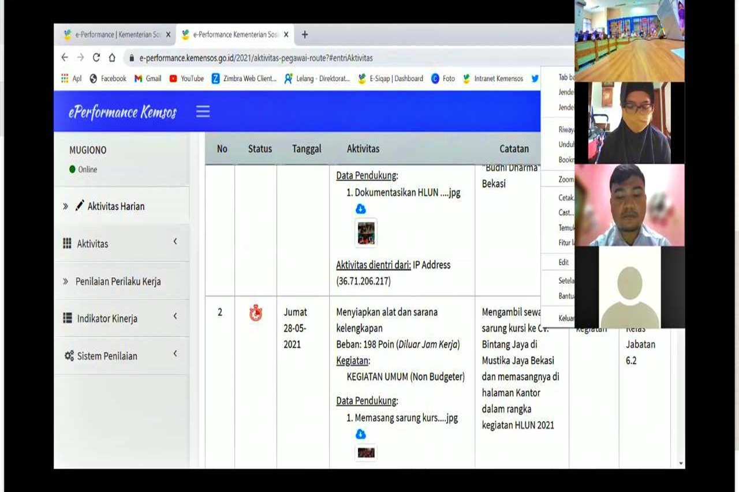Open a new browser tab with plus icon
The width and height of the screenshot is (739, 492).
[x=305, y=35]
